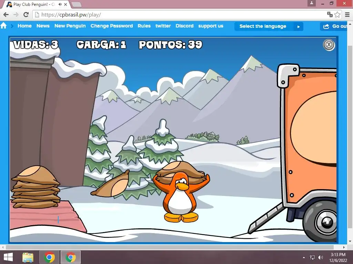
Task: Click the second highlighted Chrome taskbar icon
Action: pyautogui.click(x=71, y=257)
